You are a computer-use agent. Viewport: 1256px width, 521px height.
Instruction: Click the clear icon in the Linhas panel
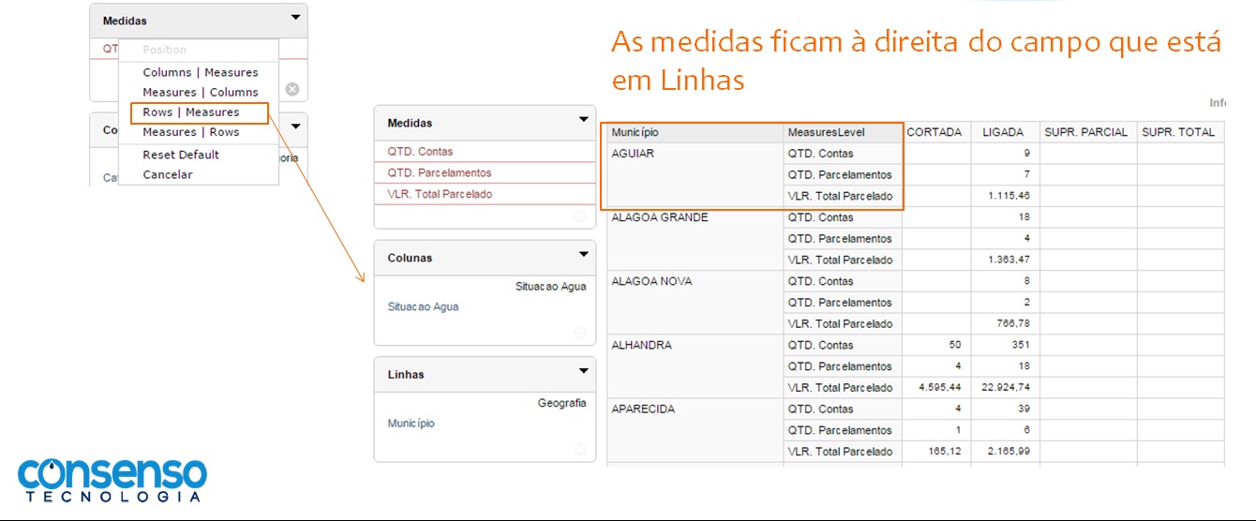580,449
